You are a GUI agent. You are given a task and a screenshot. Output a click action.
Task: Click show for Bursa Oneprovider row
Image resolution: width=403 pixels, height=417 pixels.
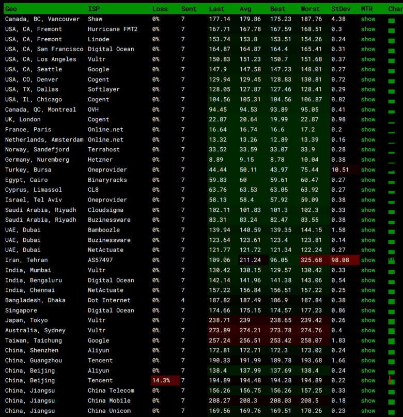368,169
